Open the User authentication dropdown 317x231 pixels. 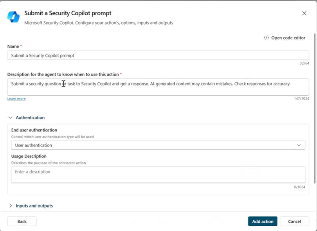click(158, 145)
